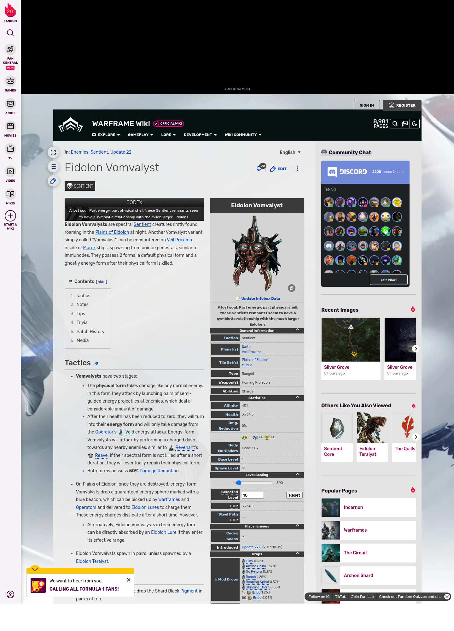Viewport: 454px width, 631px height.
Task: Open the wiki discussions speech-bubble icon
Action: click(405, 124)
